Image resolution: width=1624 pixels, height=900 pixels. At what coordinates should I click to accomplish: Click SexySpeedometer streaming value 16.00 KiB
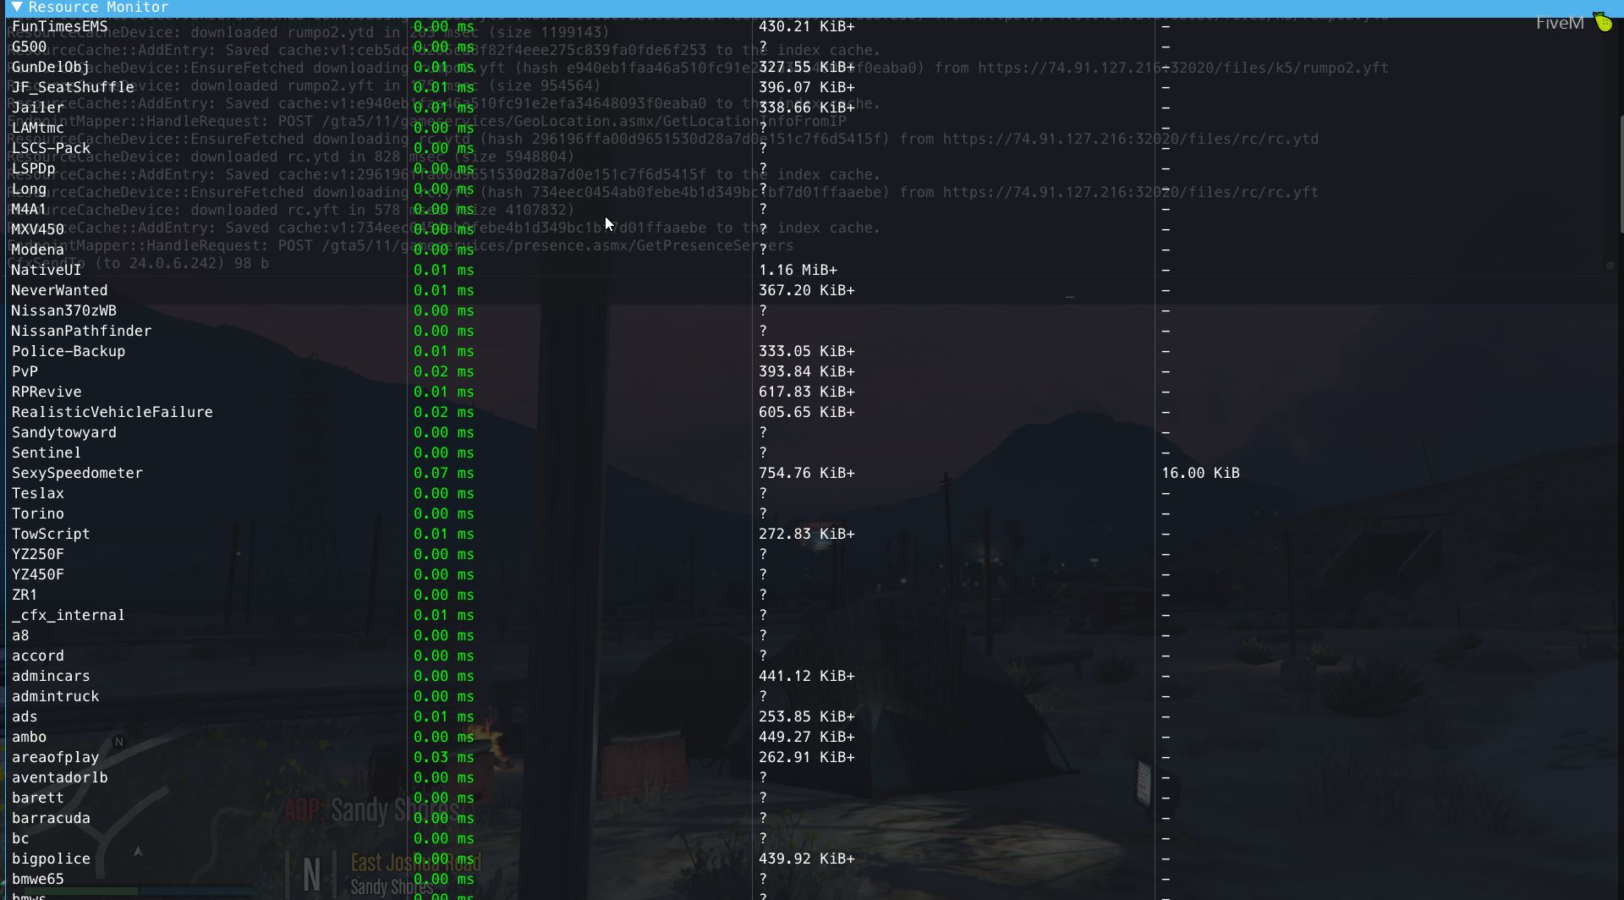tap(1200, 473)
